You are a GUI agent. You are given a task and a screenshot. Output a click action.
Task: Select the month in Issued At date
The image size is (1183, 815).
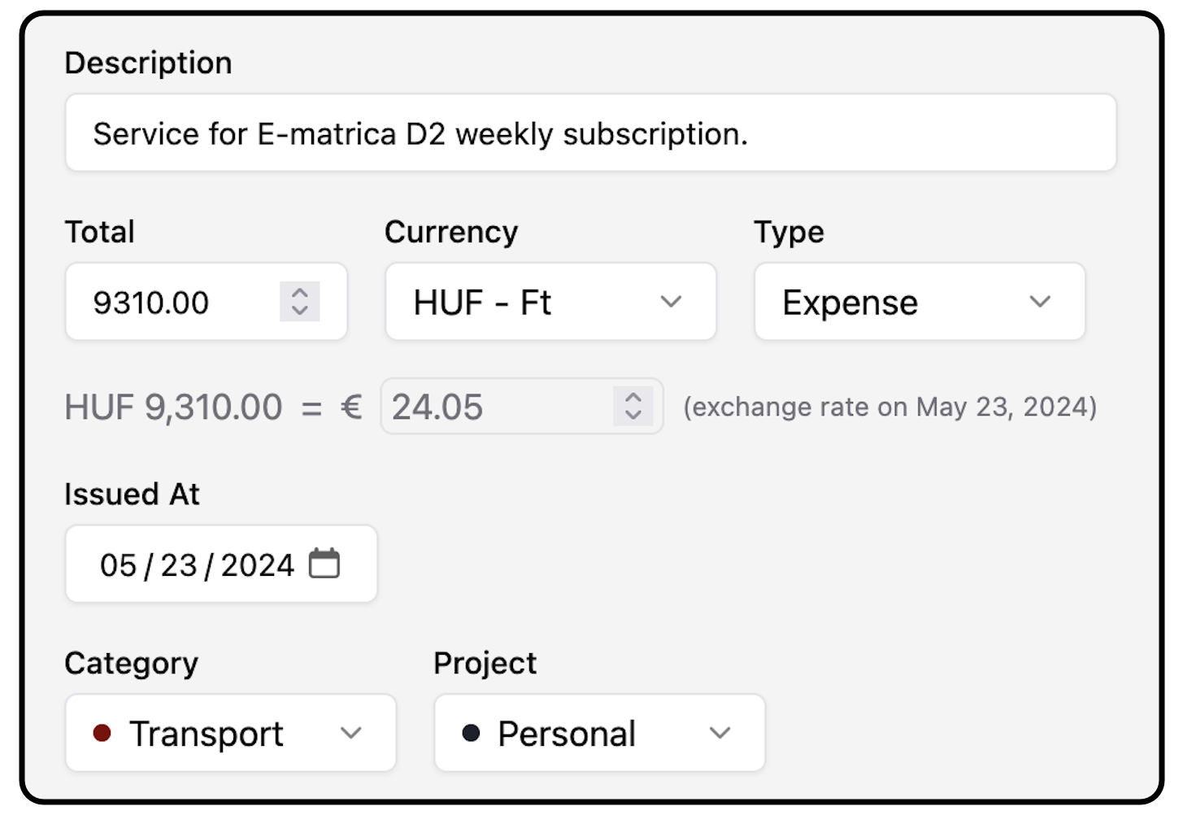click(x=118, y=565)
